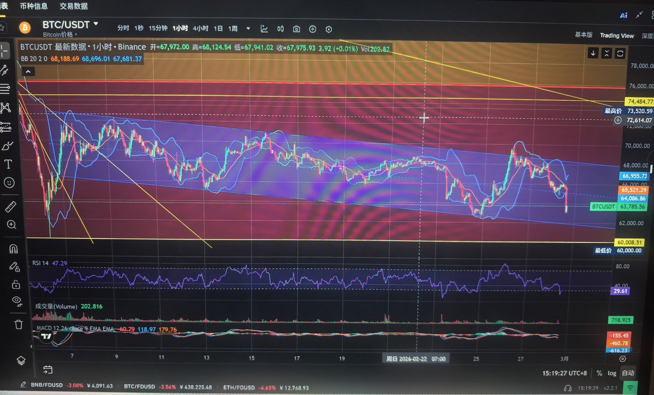The width and height of the screenshot is (654, 395).
Task: Toggle 自动 auto scale
Action: coord(628,373)
